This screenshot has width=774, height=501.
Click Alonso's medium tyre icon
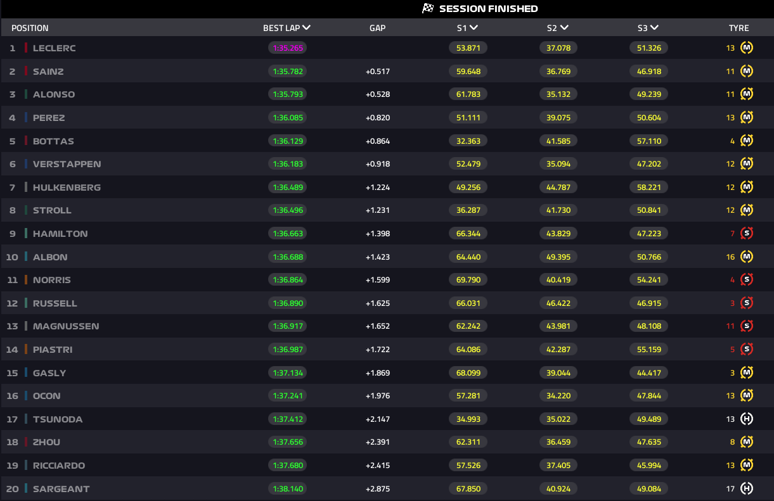(x=747, y=94)
